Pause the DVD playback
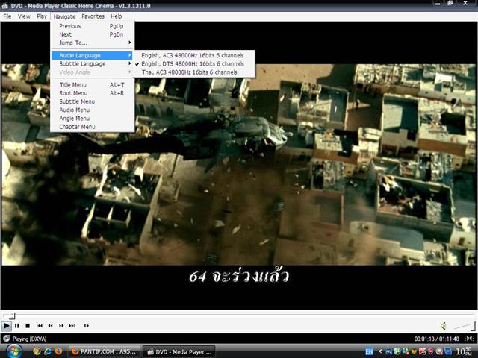This screenshot has width=478, height=358. tap(17, 326)
